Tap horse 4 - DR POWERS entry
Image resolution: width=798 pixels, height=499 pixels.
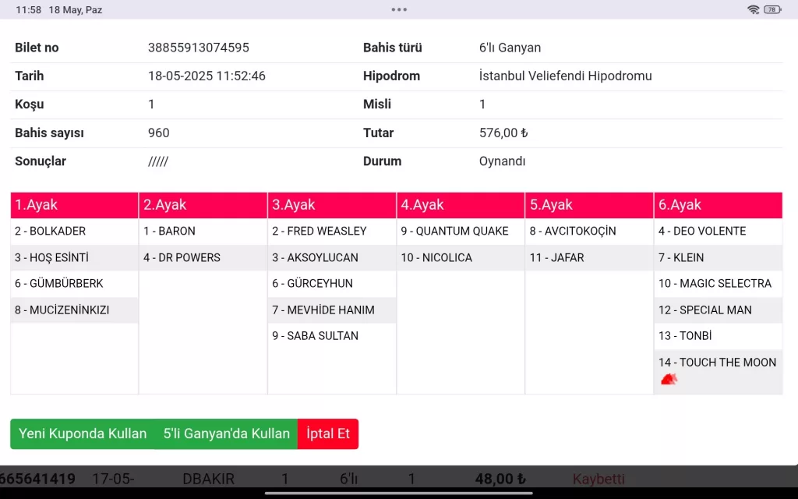tap(182, 258)
